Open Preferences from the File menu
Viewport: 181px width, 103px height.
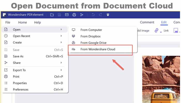[x=34, y=89]
